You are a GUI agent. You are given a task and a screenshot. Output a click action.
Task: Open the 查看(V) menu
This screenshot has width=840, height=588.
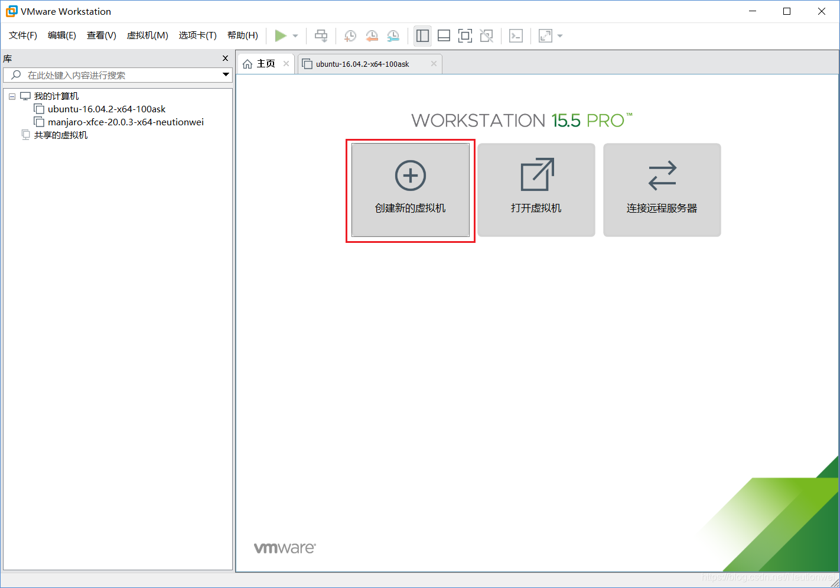pos(102,35)
